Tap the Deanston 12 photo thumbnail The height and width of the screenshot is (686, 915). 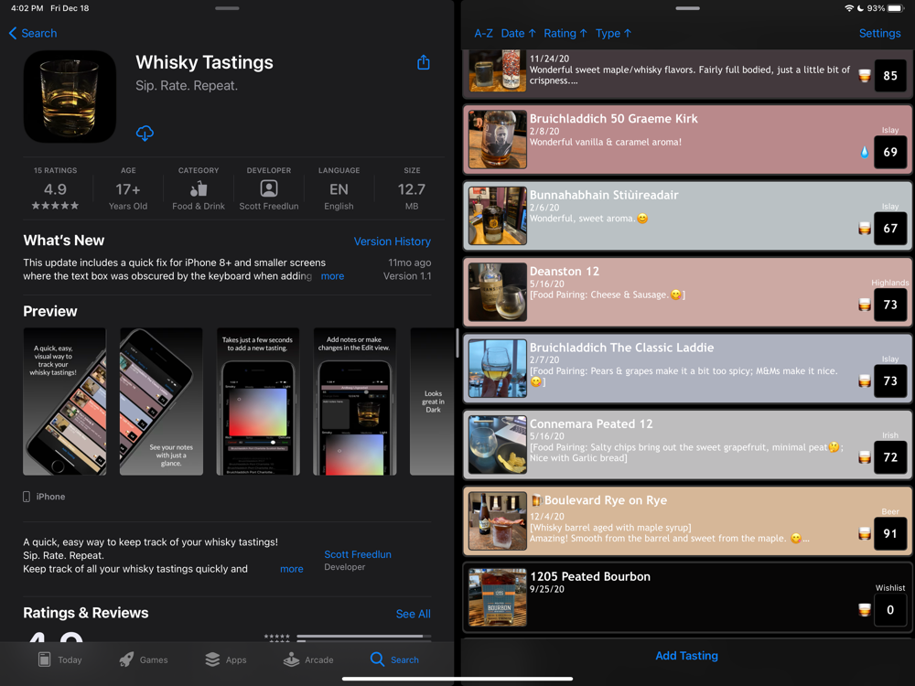point(498,293)
